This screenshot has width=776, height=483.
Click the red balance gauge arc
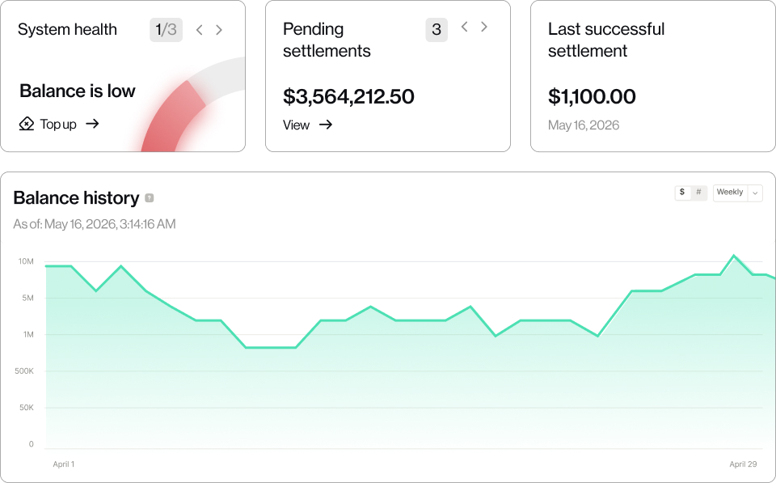[171, 119]
